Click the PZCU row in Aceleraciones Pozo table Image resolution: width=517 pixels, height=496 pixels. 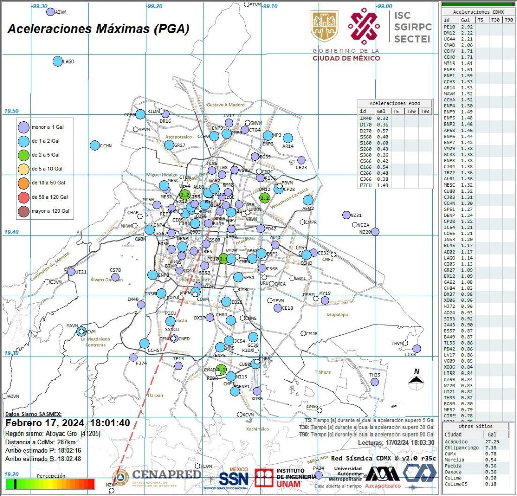tap(395, 185)
